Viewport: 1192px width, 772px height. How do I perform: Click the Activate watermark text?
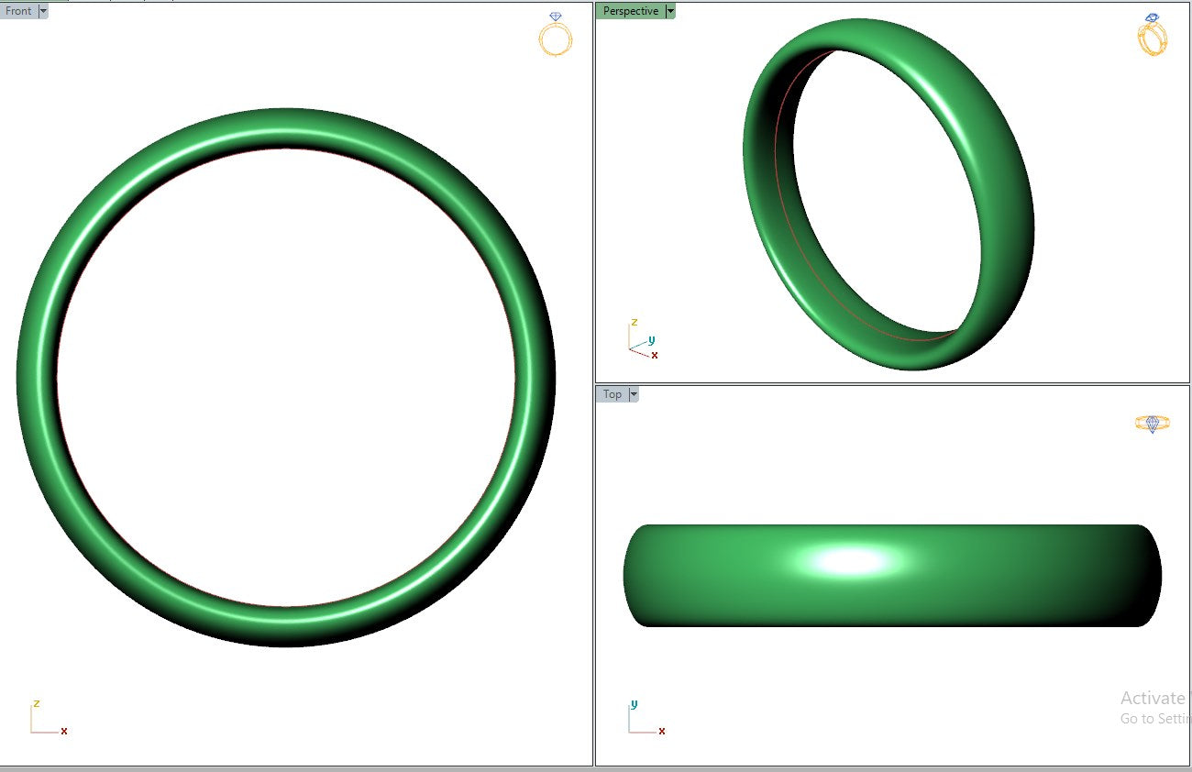point(1153,699)
